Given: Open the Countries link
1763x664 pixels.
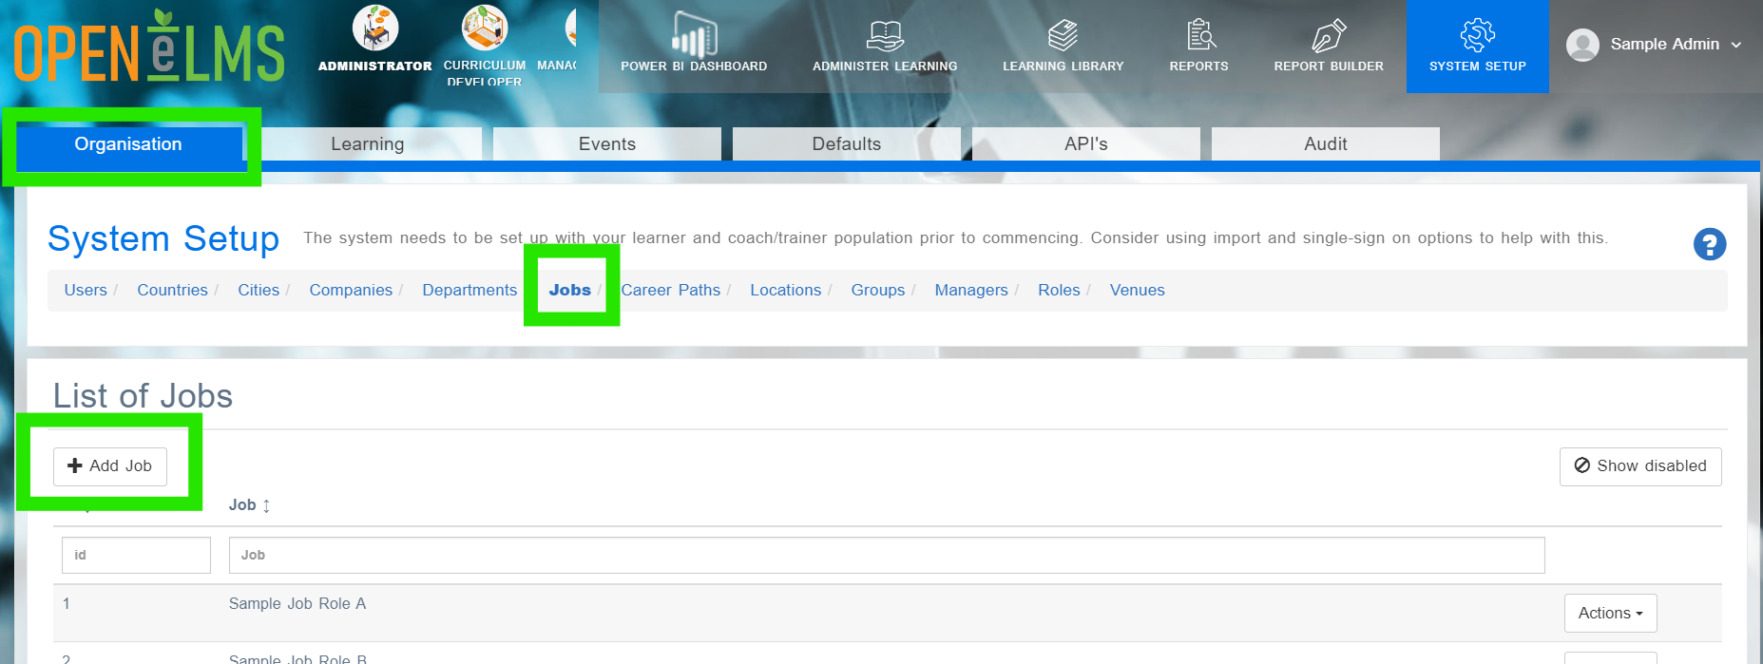Looking at the screenshot, I should coord(172,291).
